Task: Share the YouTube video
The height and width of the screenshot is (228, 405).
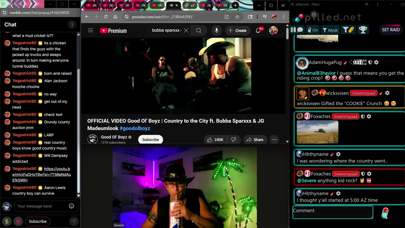Action: [255, 140]
